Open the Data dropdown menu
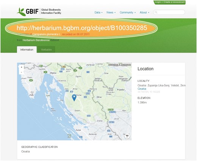Screen dimensions: 197x161 point(98,13)
